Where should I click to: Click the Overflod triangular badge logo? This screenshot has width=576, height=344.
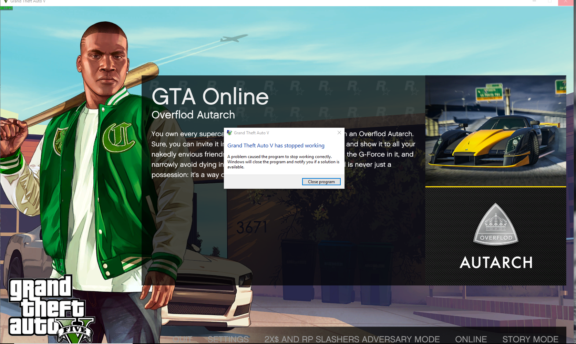point(496,224)
